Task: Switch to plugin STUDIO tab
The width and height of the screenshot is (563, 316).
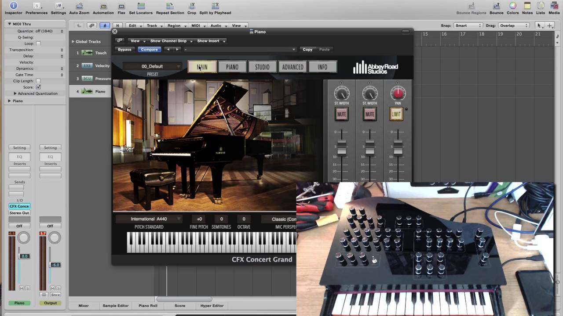Action: click(262, 67)
